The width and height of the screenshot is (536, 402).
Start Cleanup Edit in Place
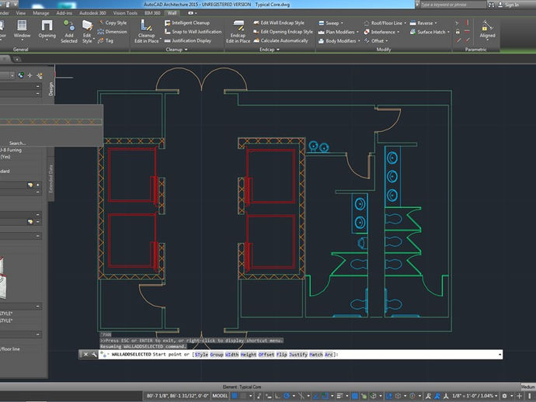pyautogui.click(x=146, y=31)
